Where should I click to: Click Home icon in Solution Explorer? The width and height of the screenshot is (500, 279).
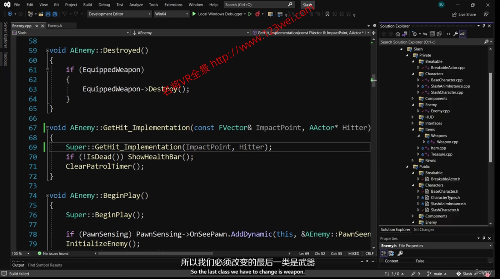(397, 34)
